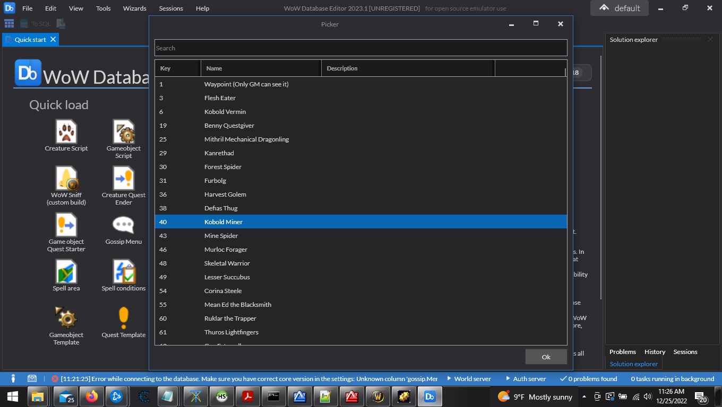Open the default layout dropdown
Image resolution: width=722 pixels, height=407 pixels.
[619, 8]
